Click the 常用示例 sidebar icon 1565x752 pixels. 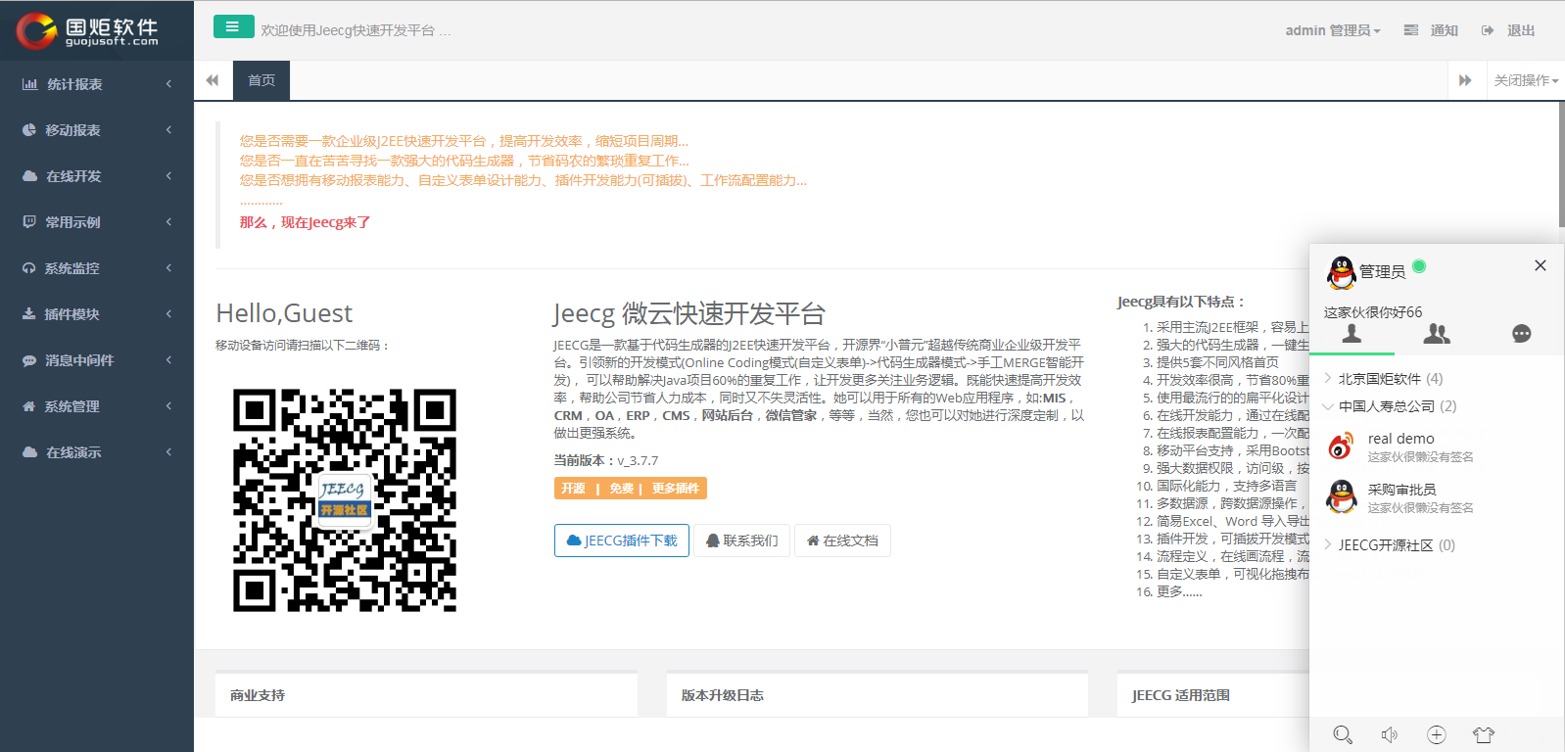point(29,222)
